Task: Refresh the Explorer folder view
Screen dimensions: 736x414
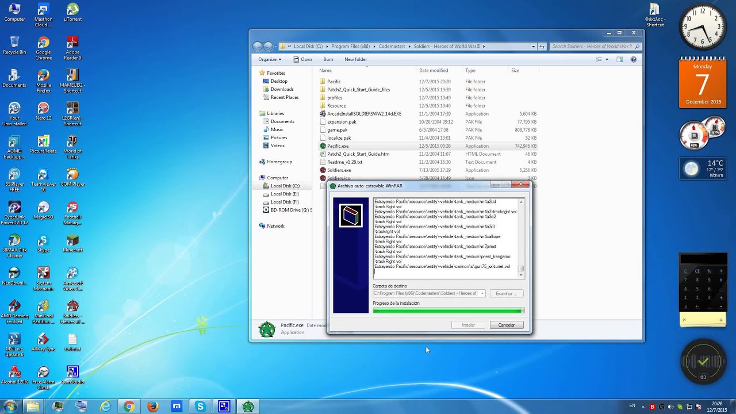Action: tap(542, 47)
